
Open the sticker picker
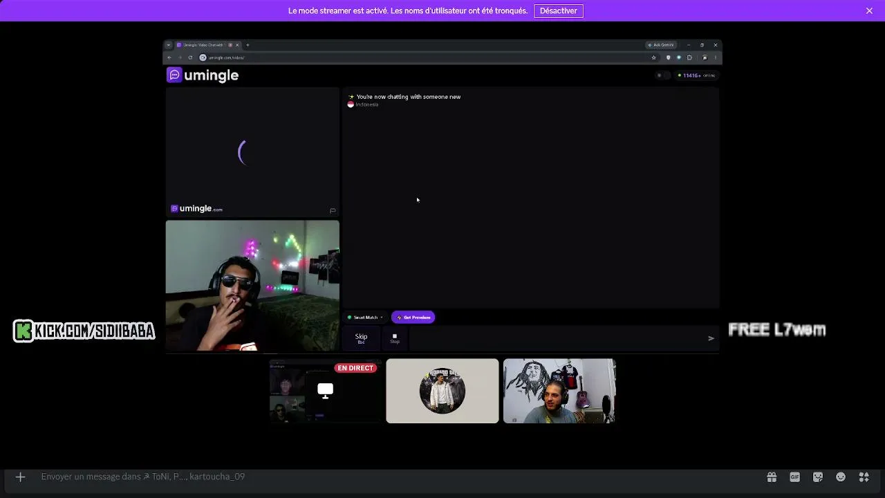coord(818,477)
